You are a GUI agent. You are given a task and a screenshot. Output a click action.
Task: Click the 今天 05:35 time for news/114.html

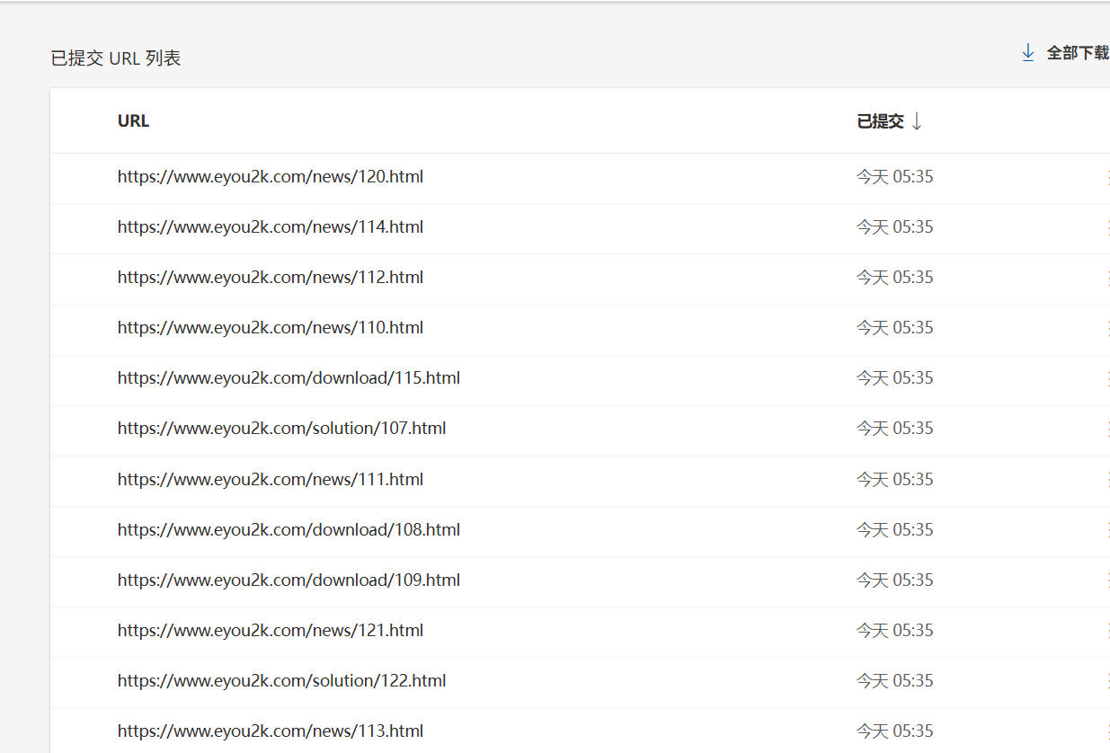[x=895, y=227]
